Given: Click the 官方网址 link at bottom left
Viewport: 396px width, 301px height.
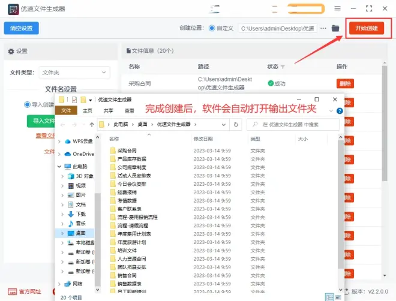Looking at the screenshot, I should click(x=25, y=291).
